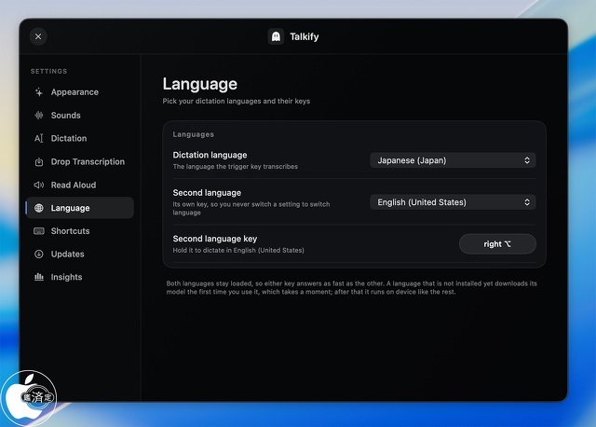Screen dimensions: 596x427
Task: Open Drop Transcription settings
Action: [80, 161]
